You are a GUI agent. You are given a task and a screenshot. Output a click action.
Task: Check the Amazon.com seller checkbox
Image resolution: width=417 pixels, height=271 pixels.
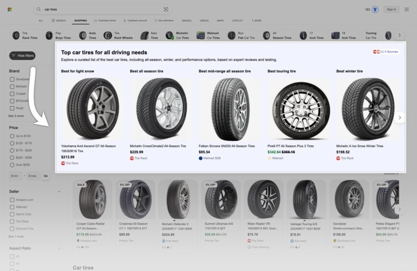tap(12, 200)
